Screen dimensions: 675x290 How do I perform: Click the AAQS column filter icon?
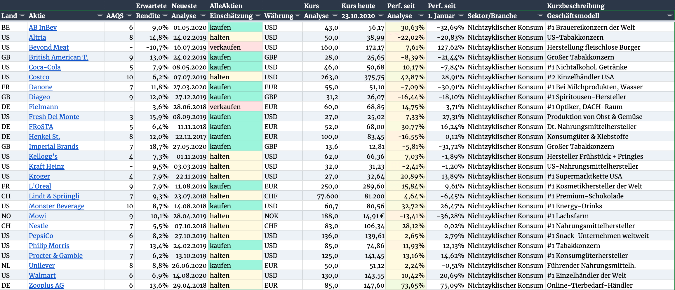(130, 15)
